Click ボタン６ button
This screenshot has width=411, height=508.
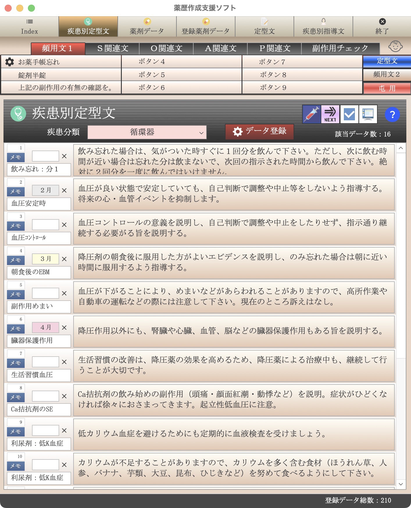[182, 87]
